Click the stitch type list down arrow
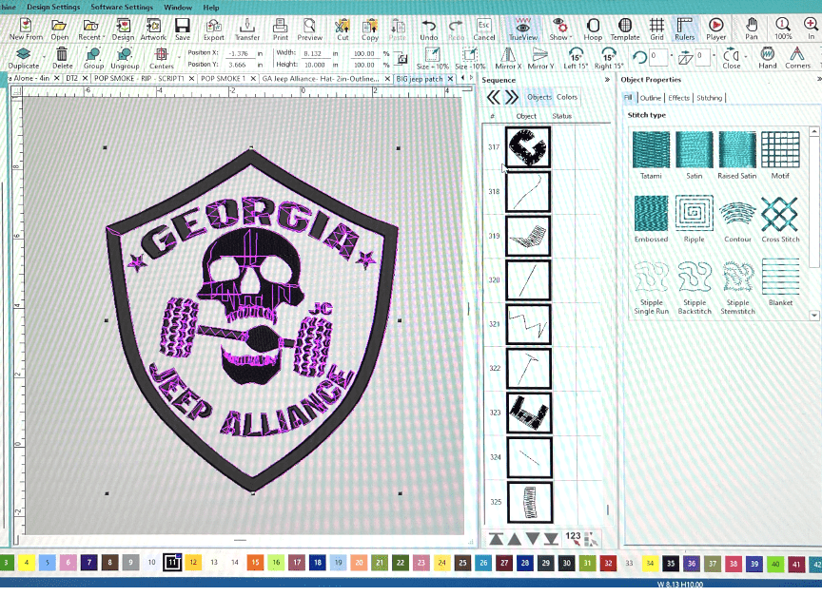Image resolution: width=822 pixels, height=596 pixels. point(814,316)
